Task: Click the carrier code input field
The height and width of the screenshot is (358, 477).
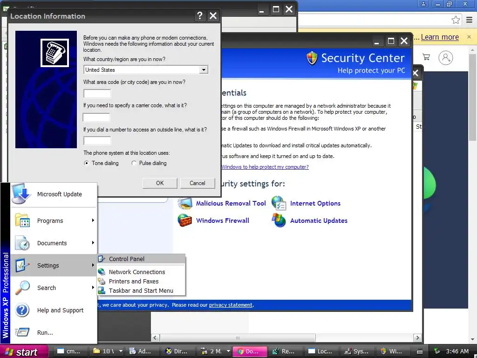Action: [x=96, y=117]
